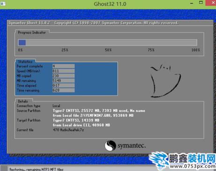Viewport: 216px width, 171px height.
Task: Click the current file name 470 Audio.Realtek.7z
Action: [68, 130]
